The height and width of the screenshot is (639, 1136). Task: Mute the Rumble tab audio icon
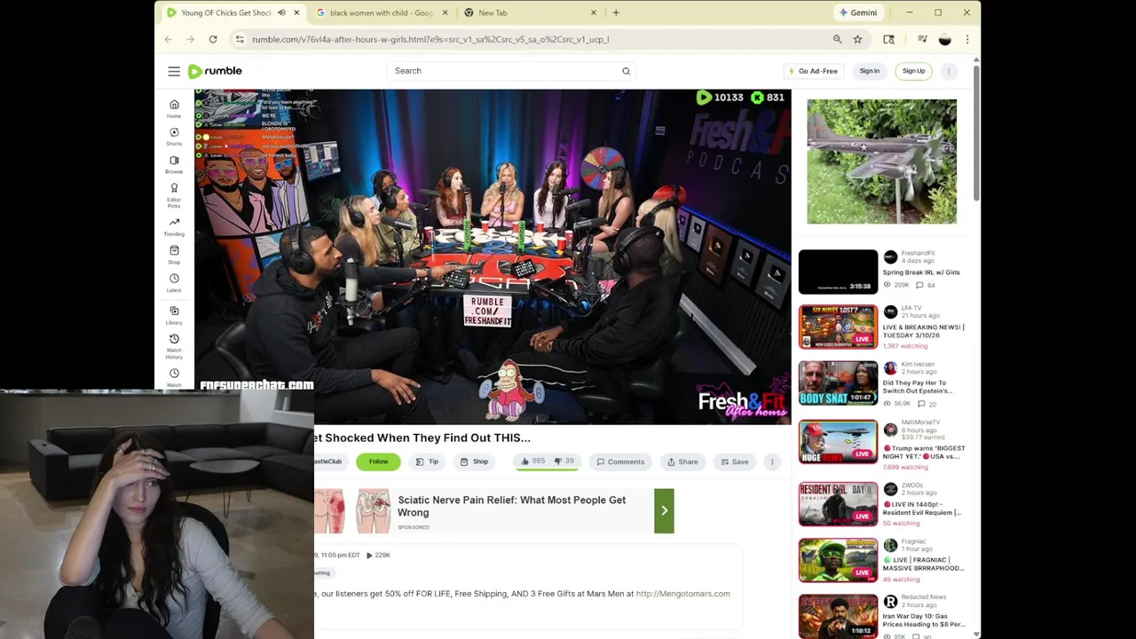pyautogui.click(x=281, y=12)
